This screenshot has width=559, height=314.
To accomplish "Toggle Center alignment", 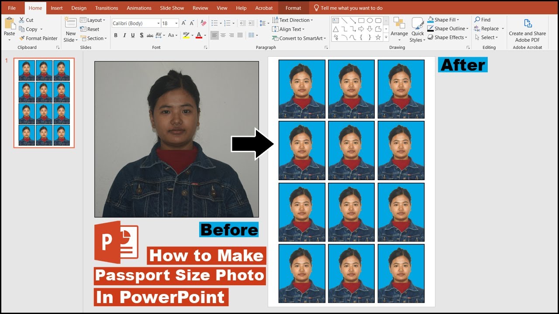I will 223,35.
